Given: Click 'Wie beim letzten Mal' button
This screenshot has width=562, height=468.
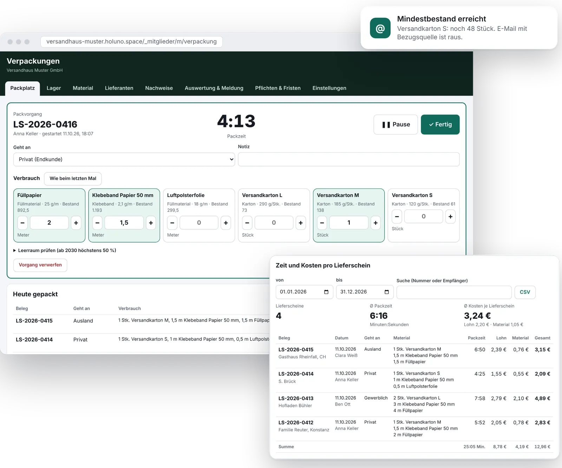Looking at the screenshot, I should [x=73, y=178].
